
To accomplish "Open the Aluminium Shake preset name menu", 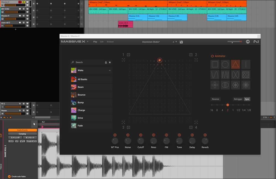I will point(151,42).
